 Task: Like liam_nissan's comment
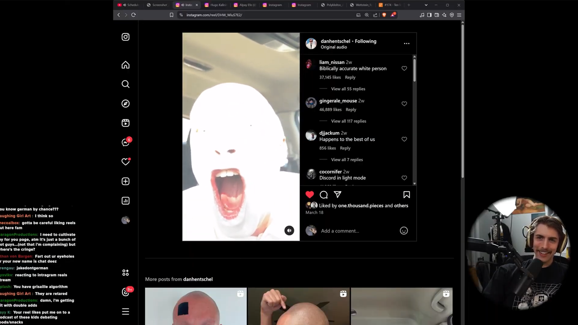(x=404, y=68)
